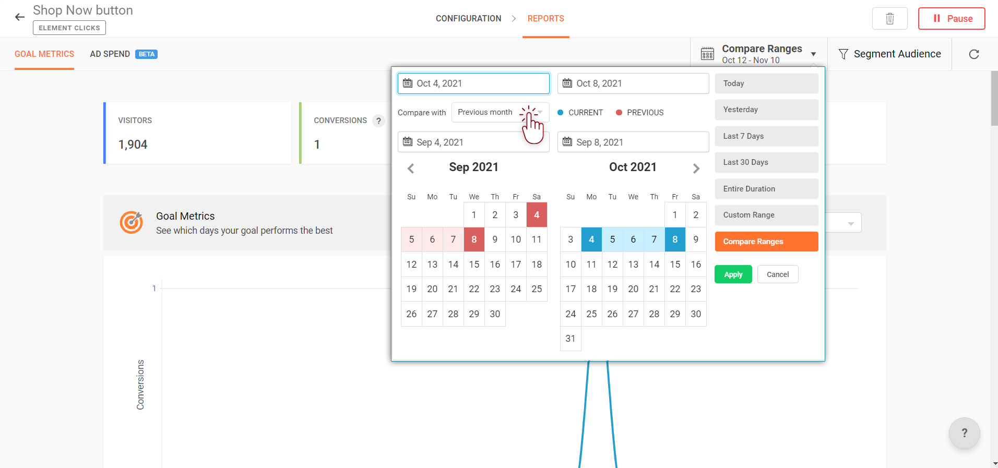Open the Configuration step
Screen dimensions: 998x468
[468, 19]
